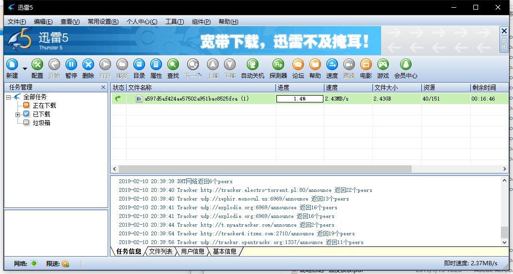Toggle the 限速 speed limit status icon
This screenshot has height=274, width=513.
65,264
